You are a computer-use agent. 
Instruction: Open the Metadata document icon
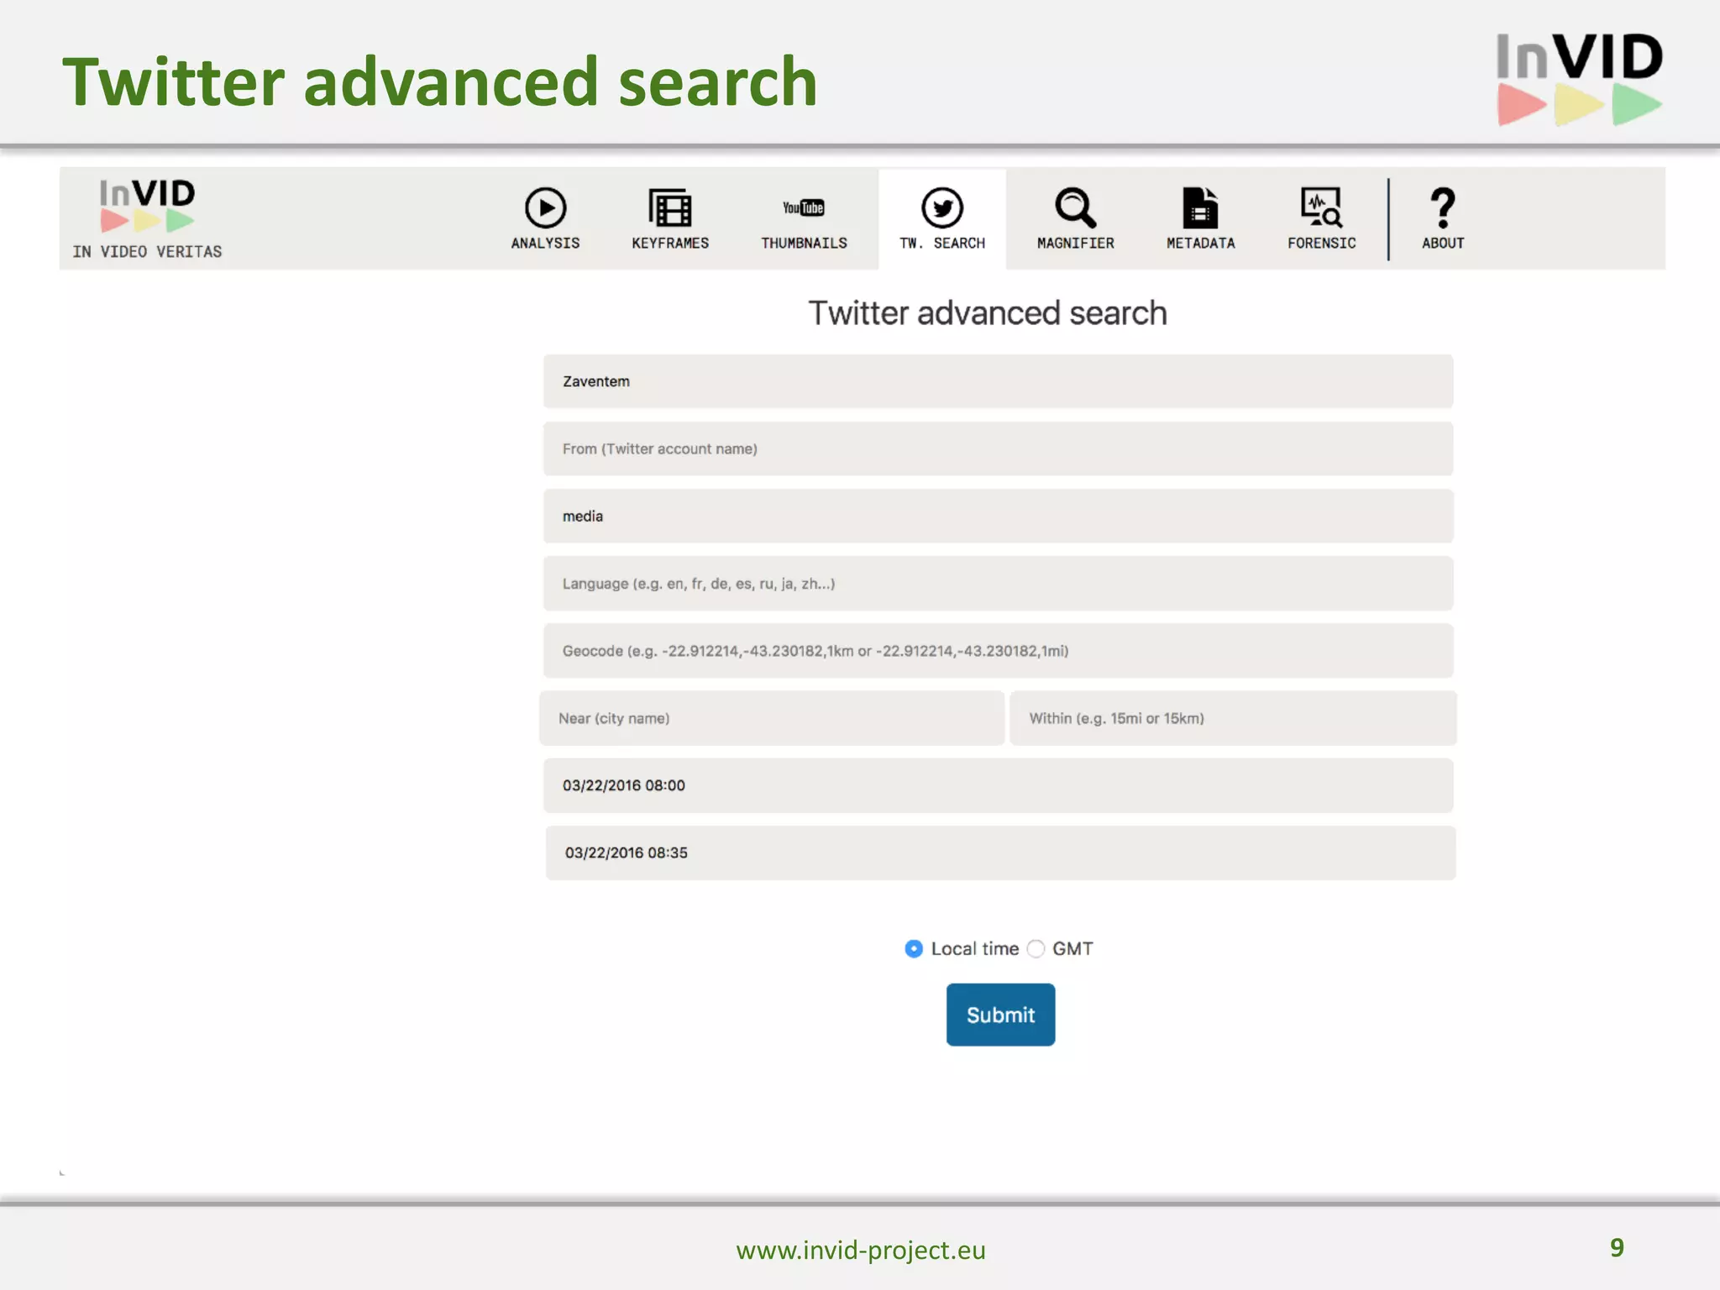coord(1200,207)
